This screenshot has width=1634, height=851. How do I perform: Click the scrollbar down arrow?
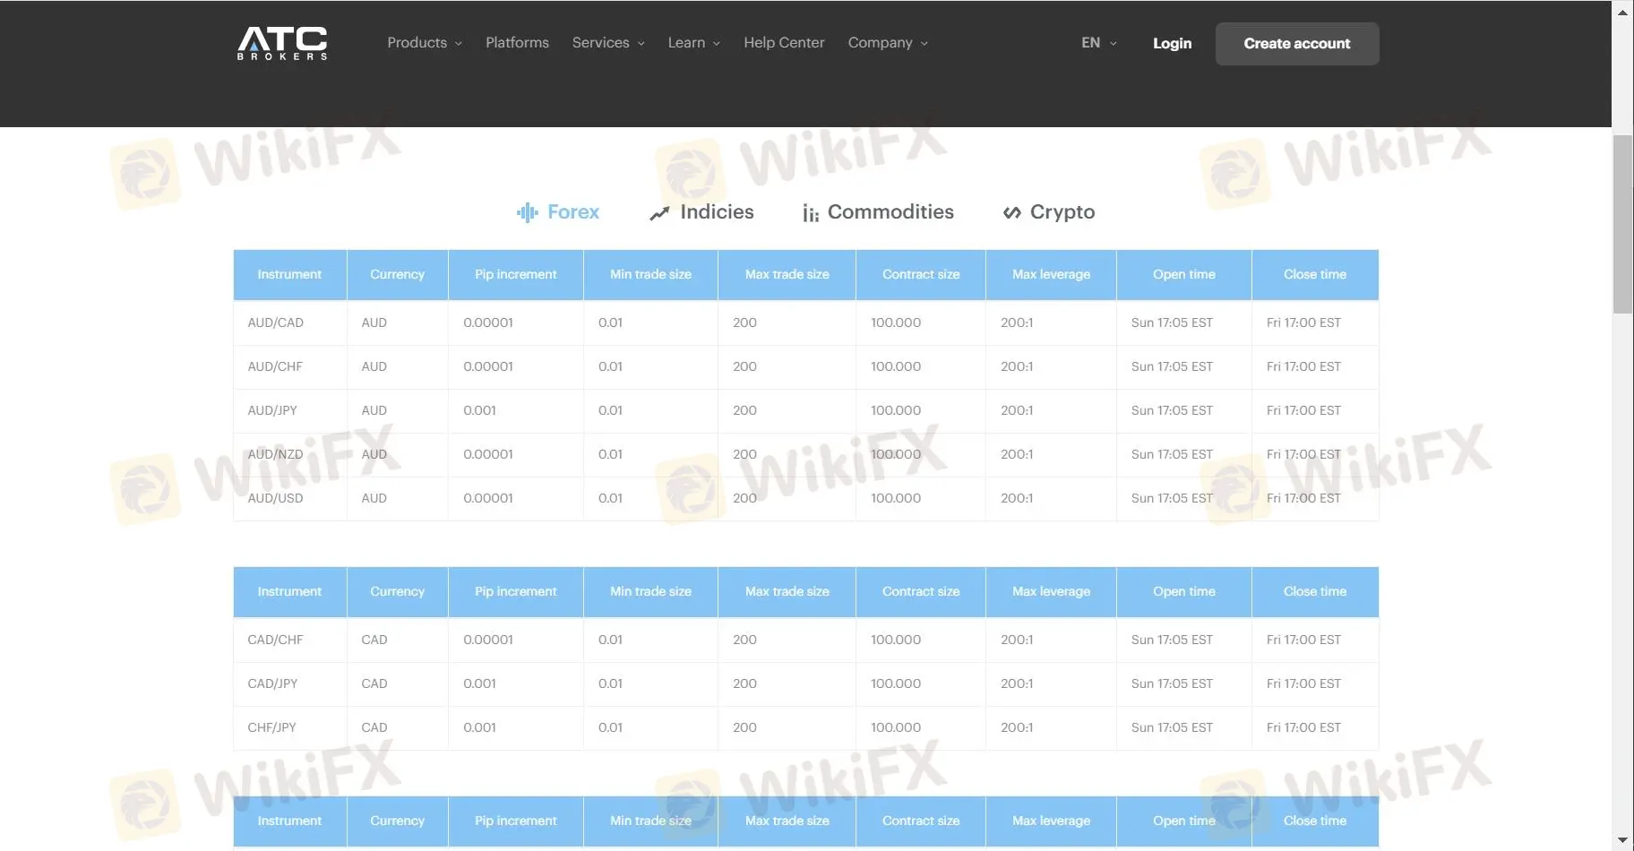pos(1621,840)
